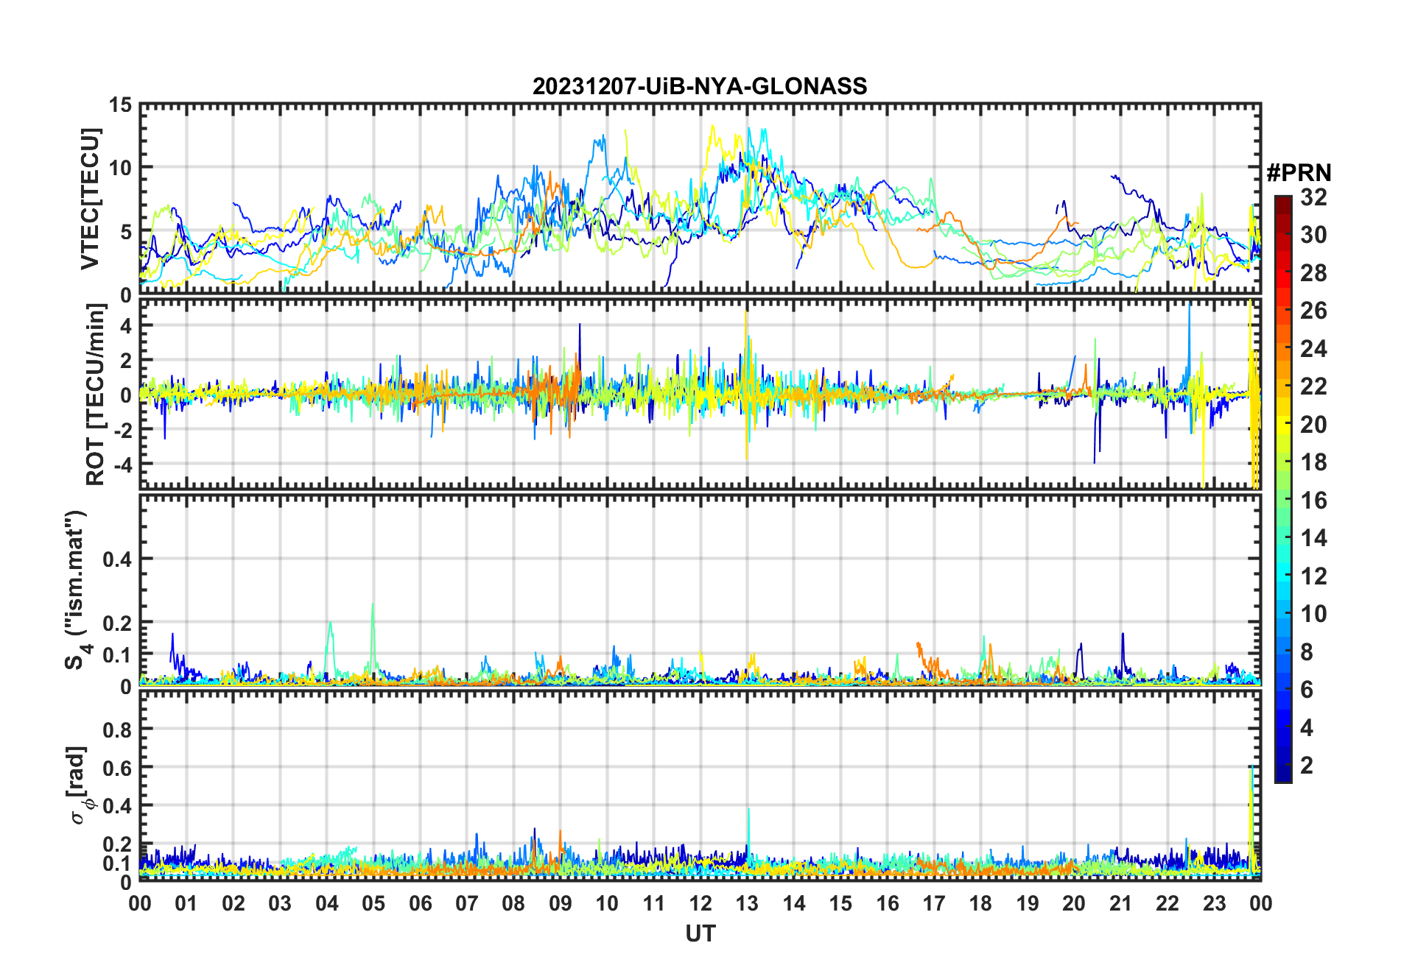The image size is (1401, 979).
Task: Click colorbar tick label 8
Action: pos(1307,652)
